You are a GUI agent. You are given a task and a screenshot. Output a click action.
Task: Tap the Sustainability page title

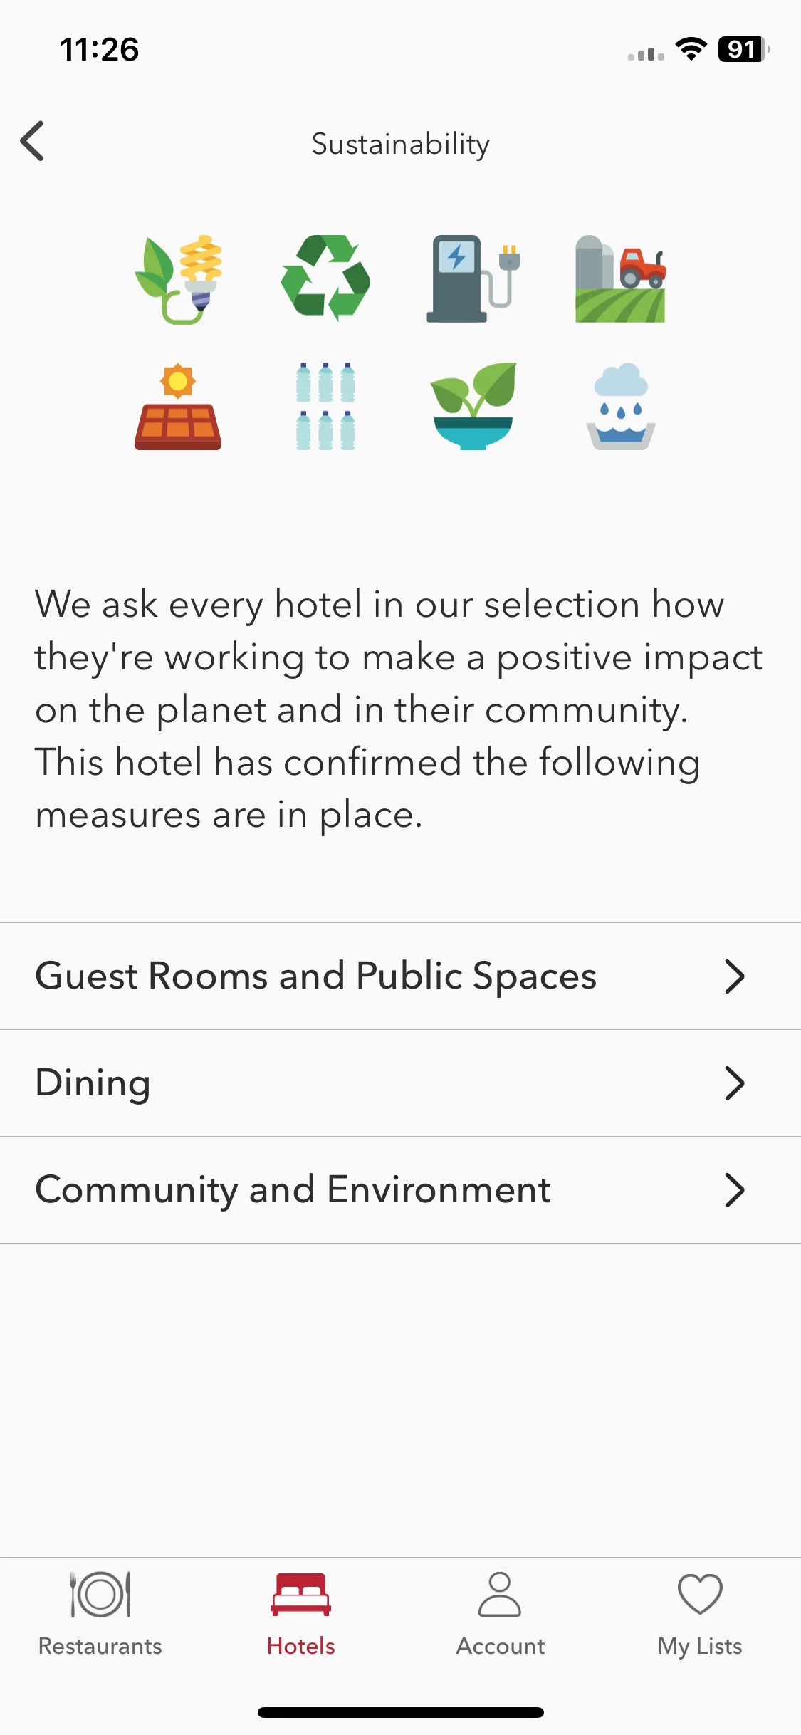coord(401,144)
